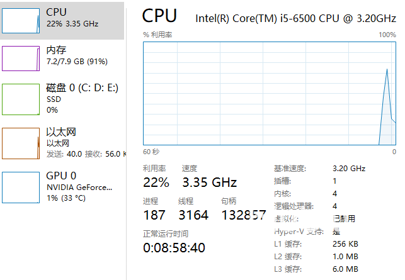Click the 以太网 (Ethernet) thumbnail graph
Screen dimensions: 405x280
tap(21, 143)
